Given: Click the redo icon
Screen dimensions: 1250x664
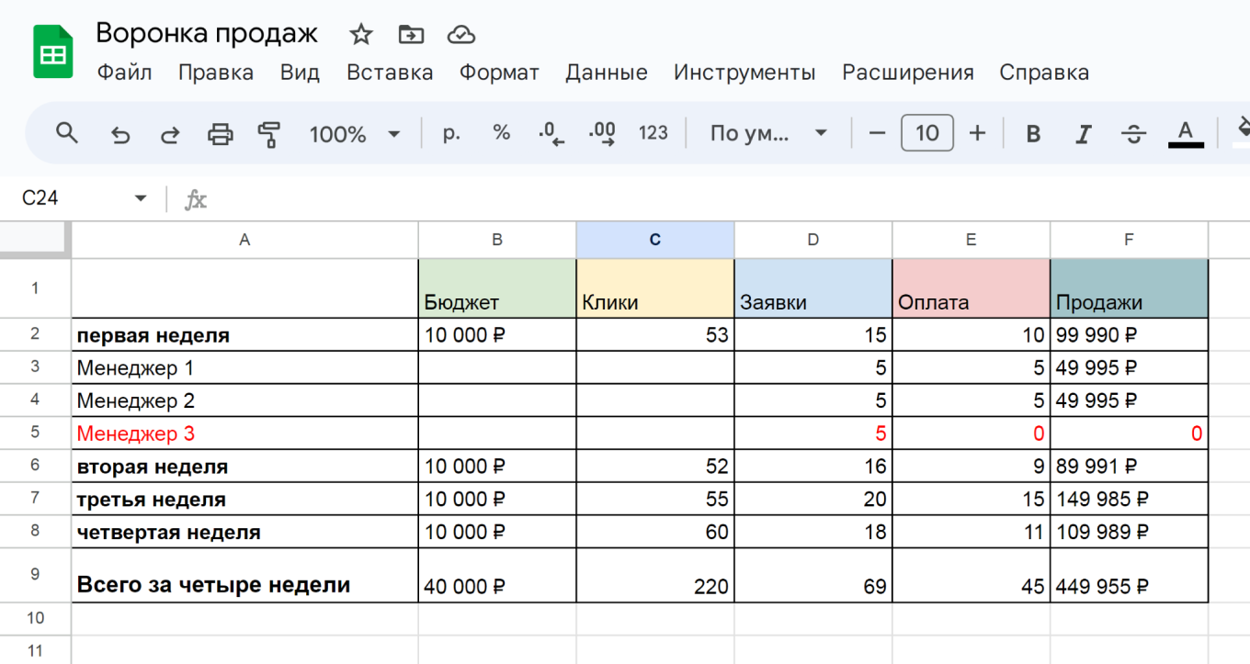Looking at the screenshot, I should 169,132.
